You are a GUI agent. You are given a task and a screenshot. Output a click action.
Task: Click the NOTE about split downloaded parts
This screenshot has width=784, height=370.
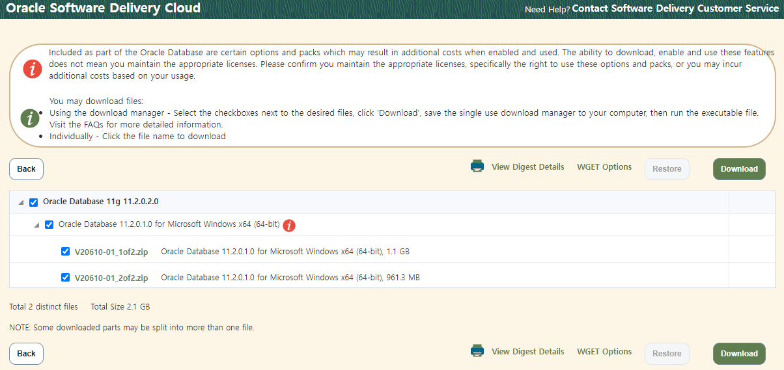(x=132, y=328)
